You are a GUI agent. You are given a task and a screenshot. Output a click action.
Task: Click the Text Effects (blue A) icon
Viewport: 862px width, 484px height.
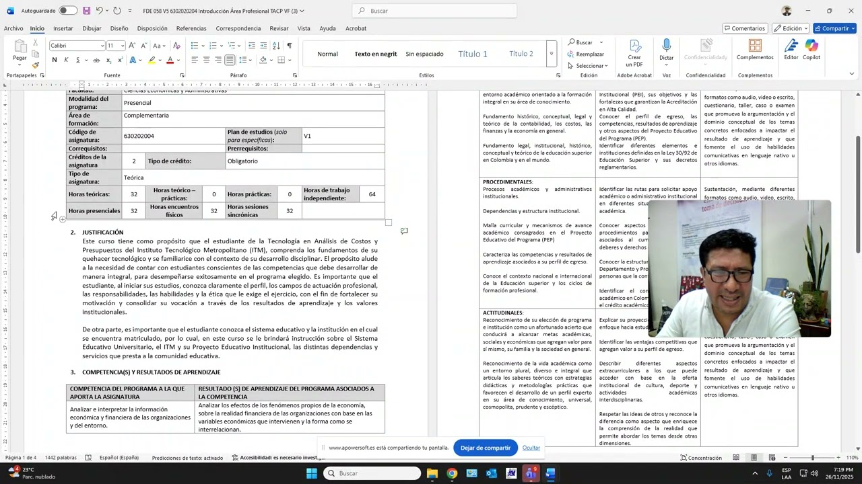pyautogui.click(x=133, y=60)
